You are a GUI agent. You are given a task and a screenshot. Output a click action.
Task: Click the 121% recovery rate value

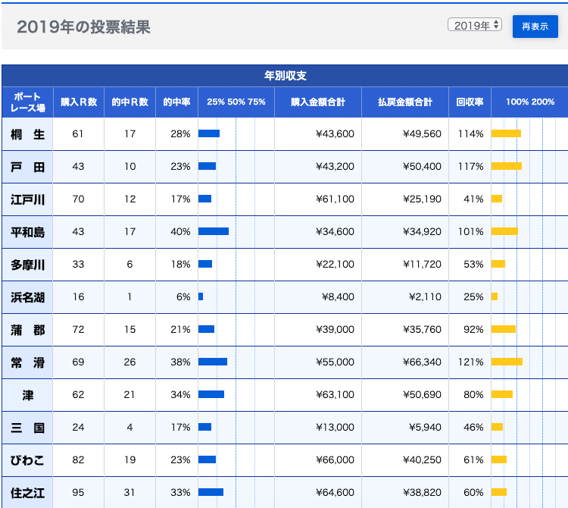[470, 362]
